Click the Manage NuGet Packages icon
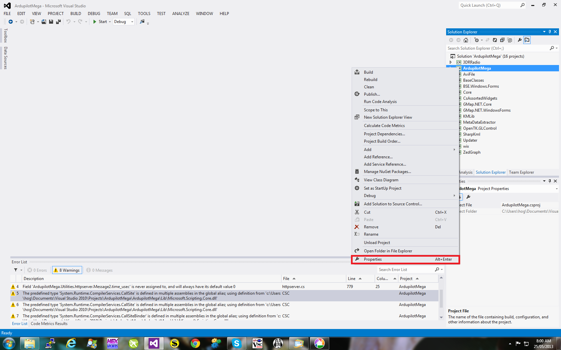This screenshot has width=561, height=350. click(x=357, y=172)
